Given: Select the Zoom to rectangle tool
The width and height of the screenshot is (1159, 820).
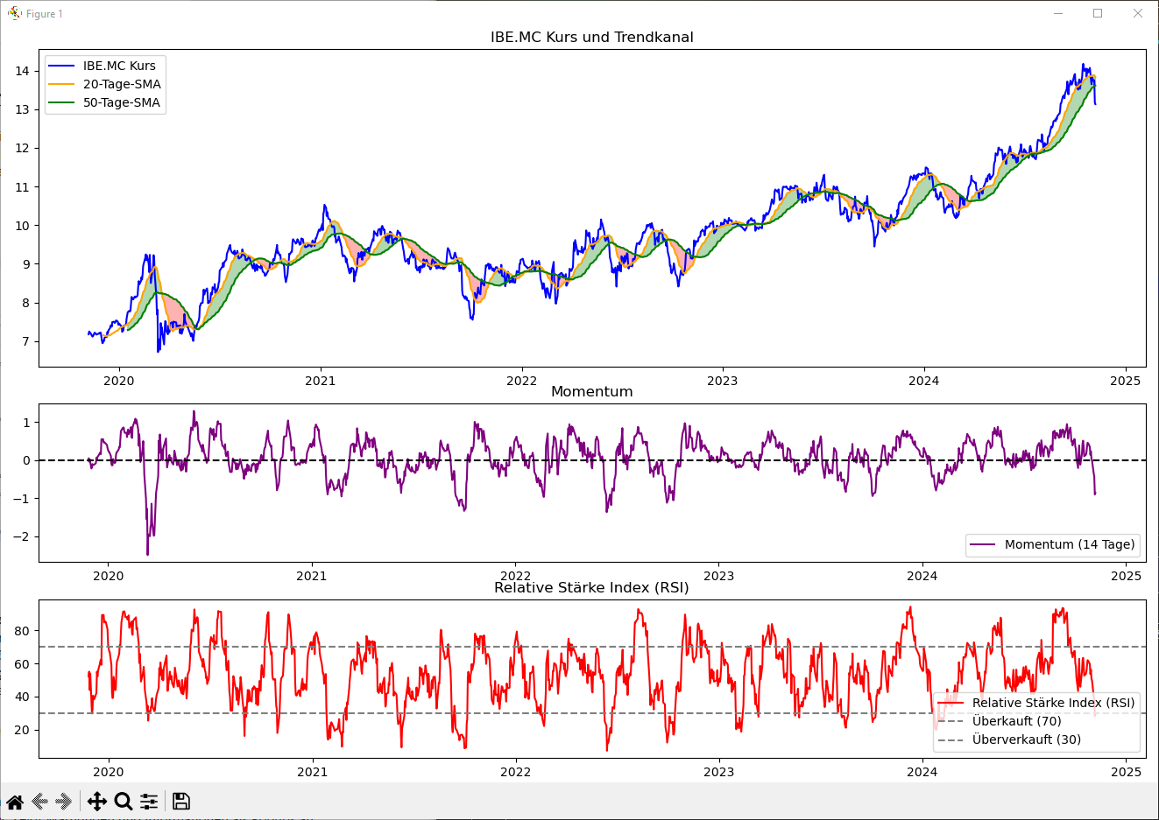Looking at the screenshot, I should coord(124,802).
